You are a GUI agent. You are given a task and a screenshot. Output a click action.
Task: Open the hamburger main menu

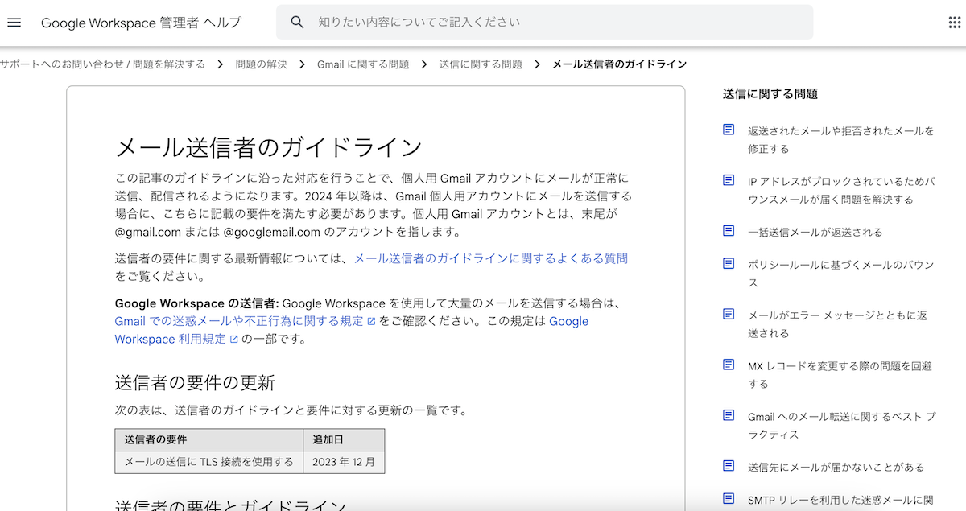pyautogui.click(x=14, y=23)
